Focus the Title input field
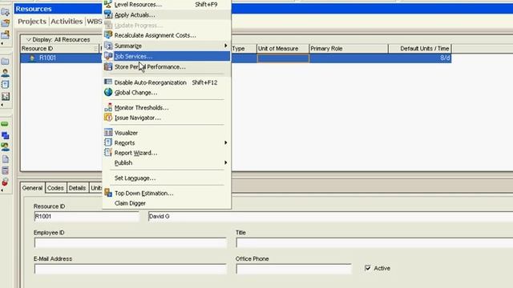513x288 pixels. click(x=374, y=242)
